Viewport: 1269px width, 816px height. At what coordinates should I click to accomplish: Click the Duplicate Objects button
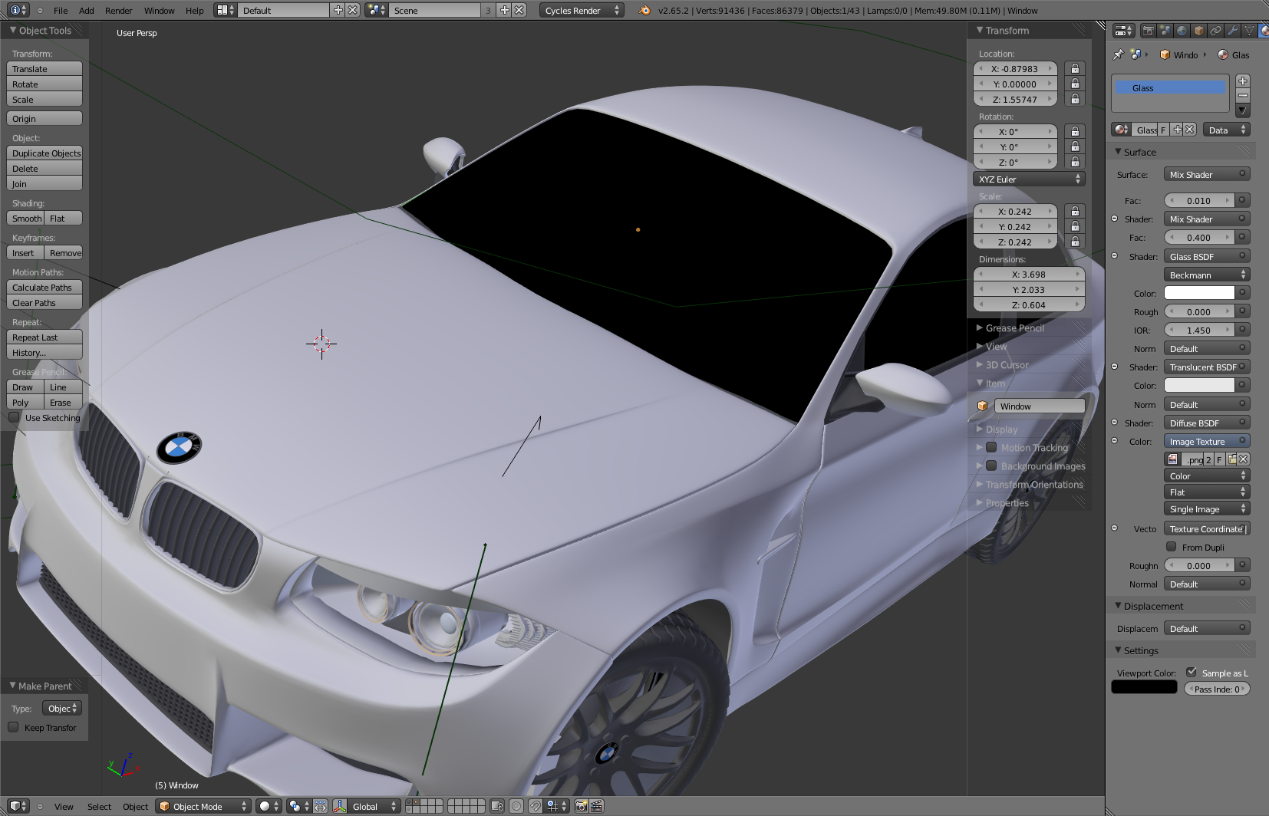point(44,153)
